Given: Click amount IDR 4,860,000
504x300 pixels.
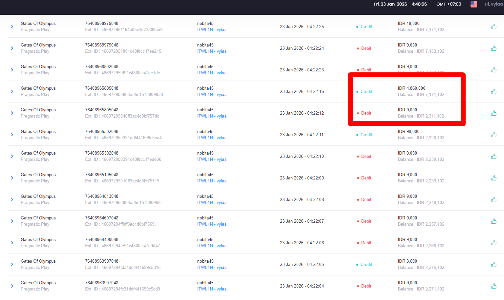Looking at the screenshot, I should 411,88.
